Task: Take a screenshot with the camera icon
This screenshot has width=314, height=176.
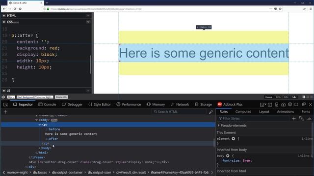Action: coord(283,104)
